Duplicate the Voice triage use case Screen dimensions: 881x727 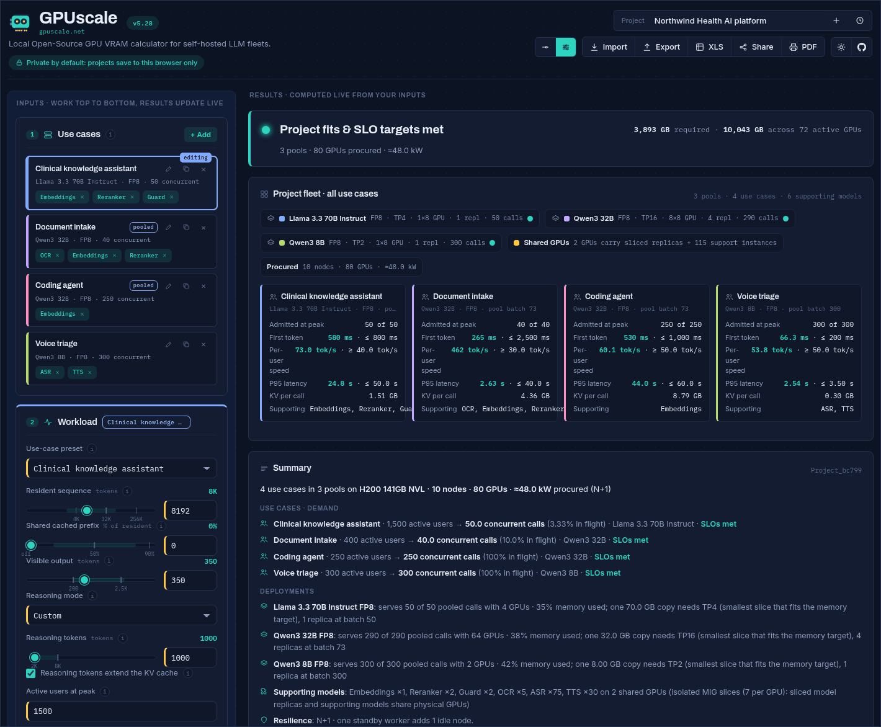pos(186,344)
